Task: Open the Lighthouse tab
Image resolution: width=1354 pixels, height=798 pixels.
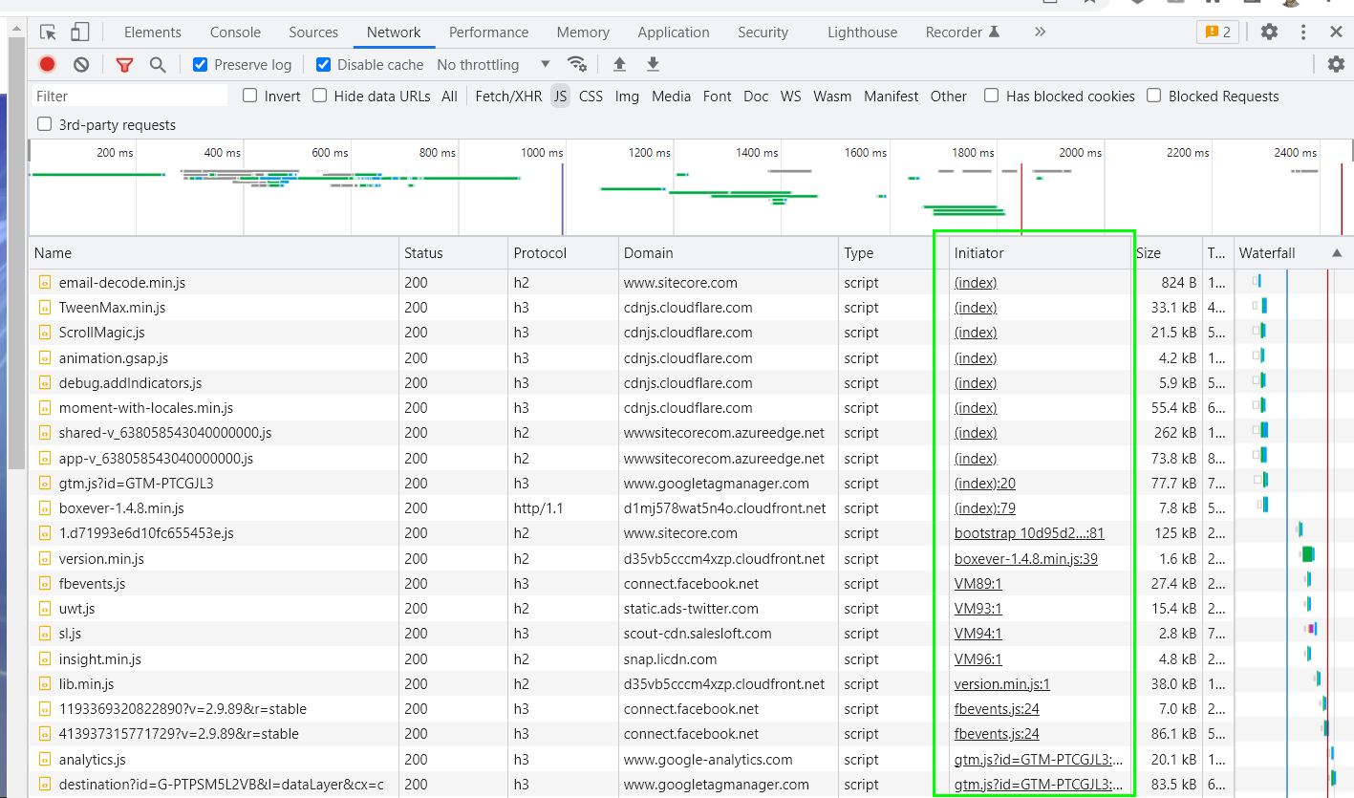Action: pyautogui.click(x=862, y=32)
